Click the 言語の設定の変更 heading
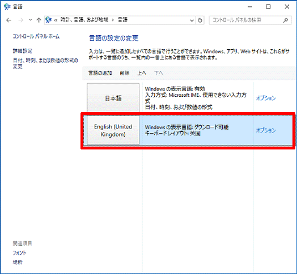 pyautogui.click(x=114, y=38)
